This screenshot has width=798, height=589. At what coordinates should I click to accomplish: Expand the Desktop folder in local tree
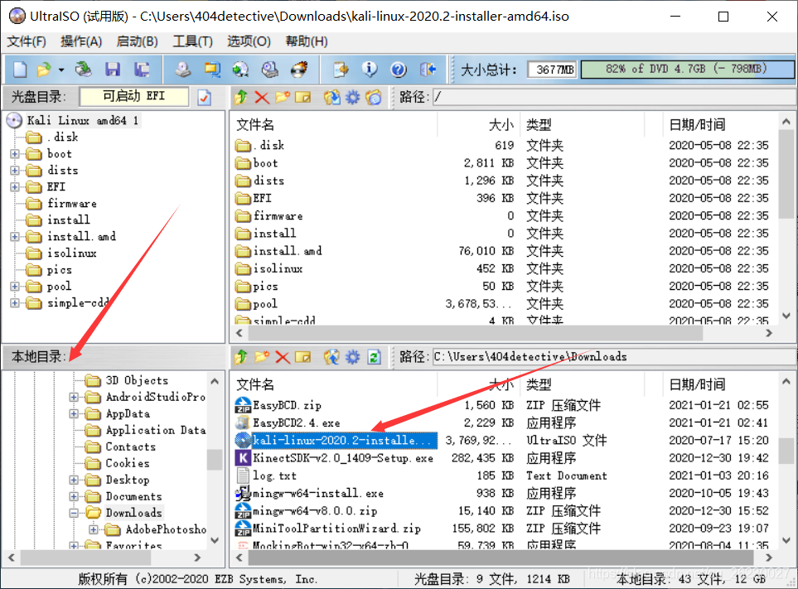(74, 480)
